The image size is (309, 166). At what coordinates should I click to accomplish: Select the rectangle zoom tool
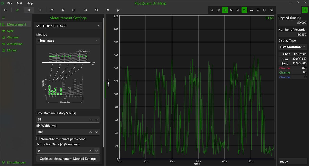tap(244, 10)
